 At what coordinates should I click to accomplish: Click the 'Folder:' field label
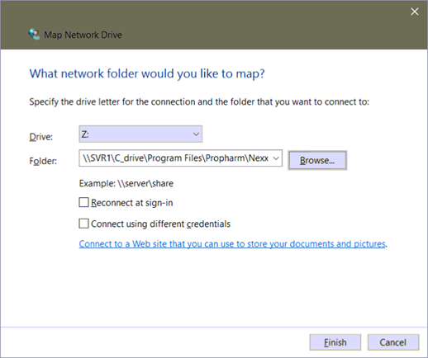pos(43,161)
